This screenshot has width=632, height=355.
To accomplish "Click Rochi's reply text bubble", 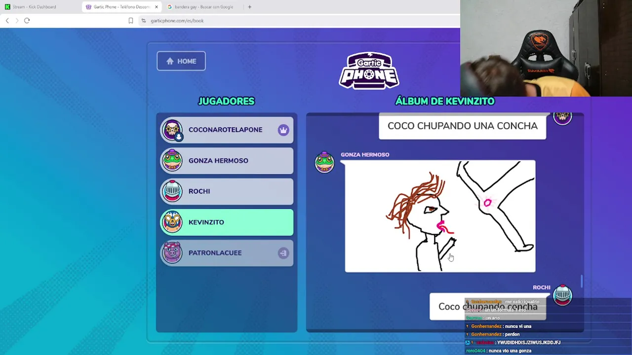I will (488, 307).
